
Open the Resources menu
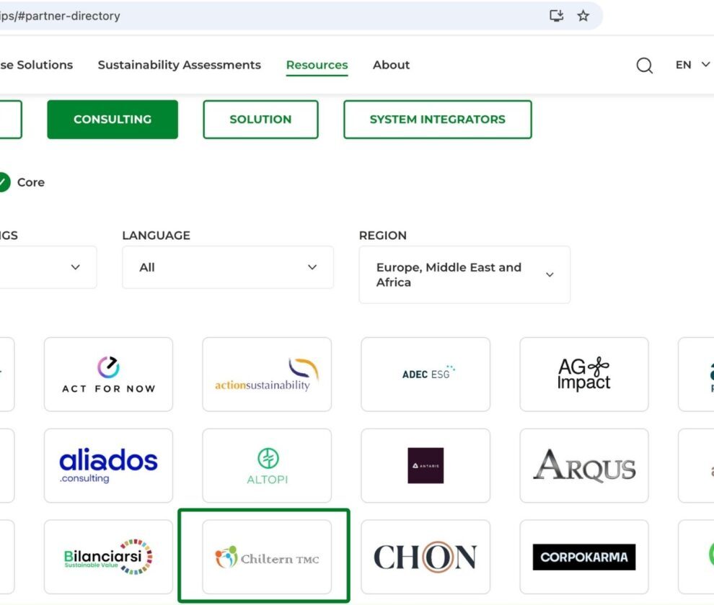point(317,65)
